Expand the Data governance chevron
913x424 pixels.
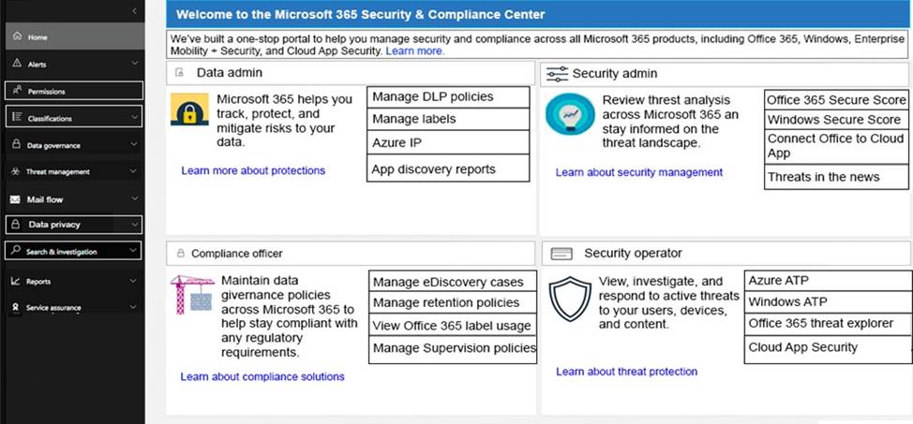pos(134,144)
